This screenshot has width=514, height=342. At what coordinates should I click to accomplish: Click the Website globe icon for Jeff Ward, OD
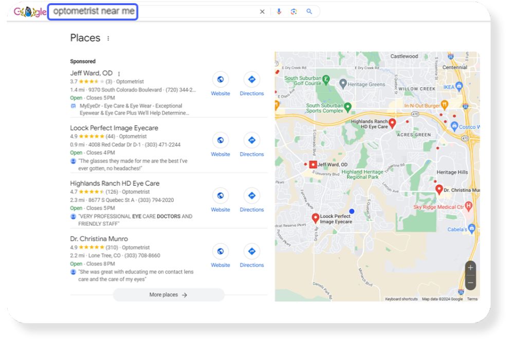(221, 79)
